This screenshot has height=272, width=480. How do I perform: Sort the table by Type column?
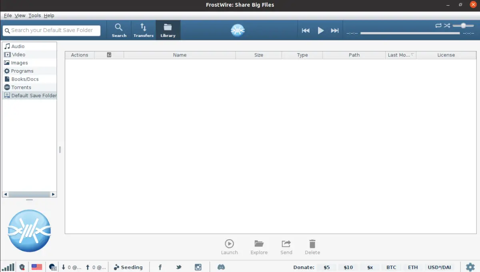coord(302,55)
